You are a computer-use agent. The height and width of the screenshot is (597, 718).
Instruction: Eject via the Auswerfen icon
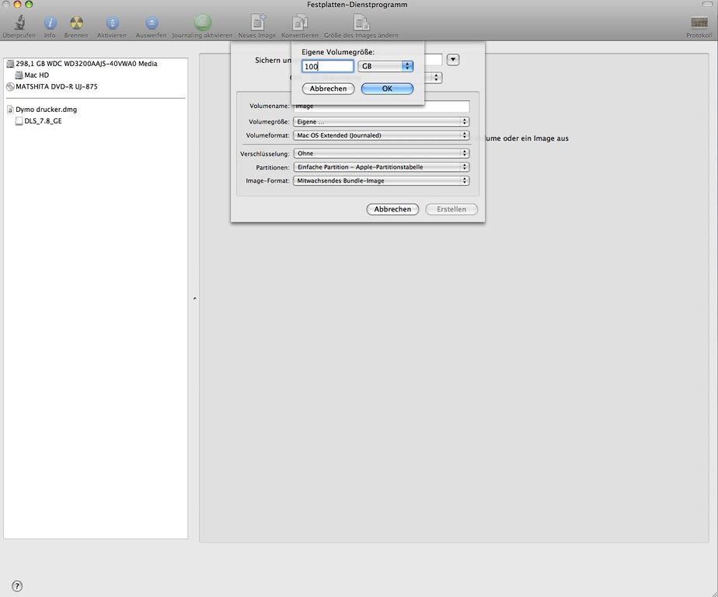click(151, 23)
